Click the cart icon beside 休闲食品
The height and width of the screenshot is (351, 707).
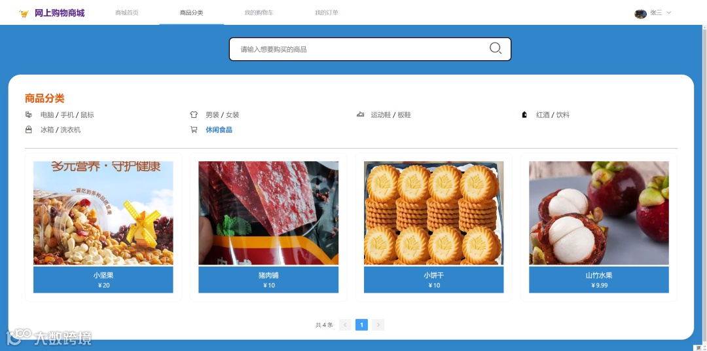pyautogui.click(x=194, y=130)
